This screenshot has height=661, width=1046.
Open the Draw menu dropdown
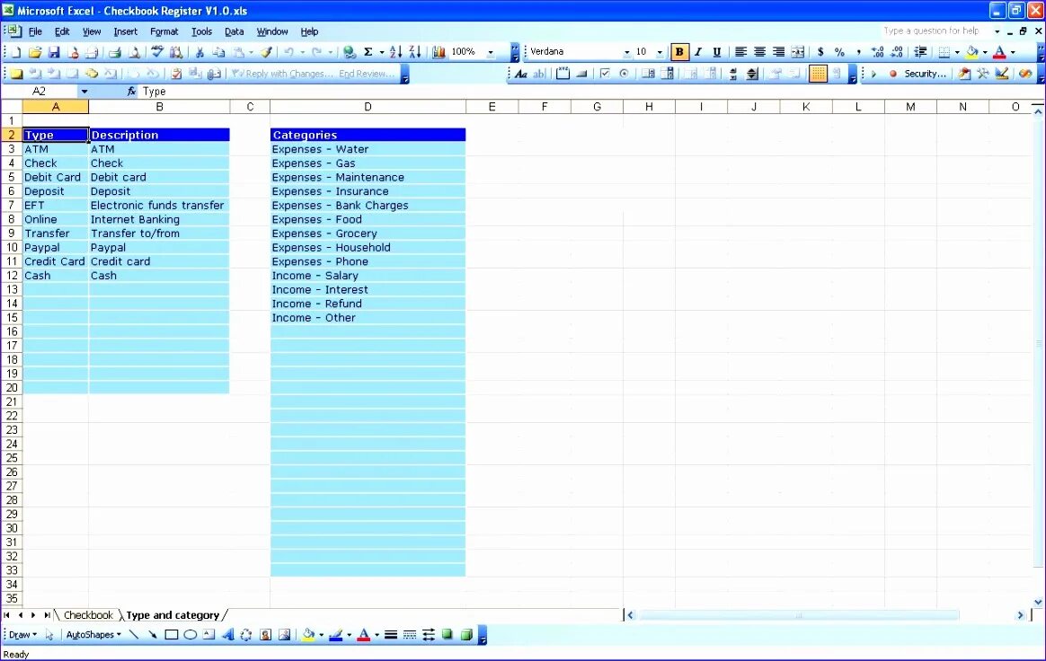coord(22,635)
